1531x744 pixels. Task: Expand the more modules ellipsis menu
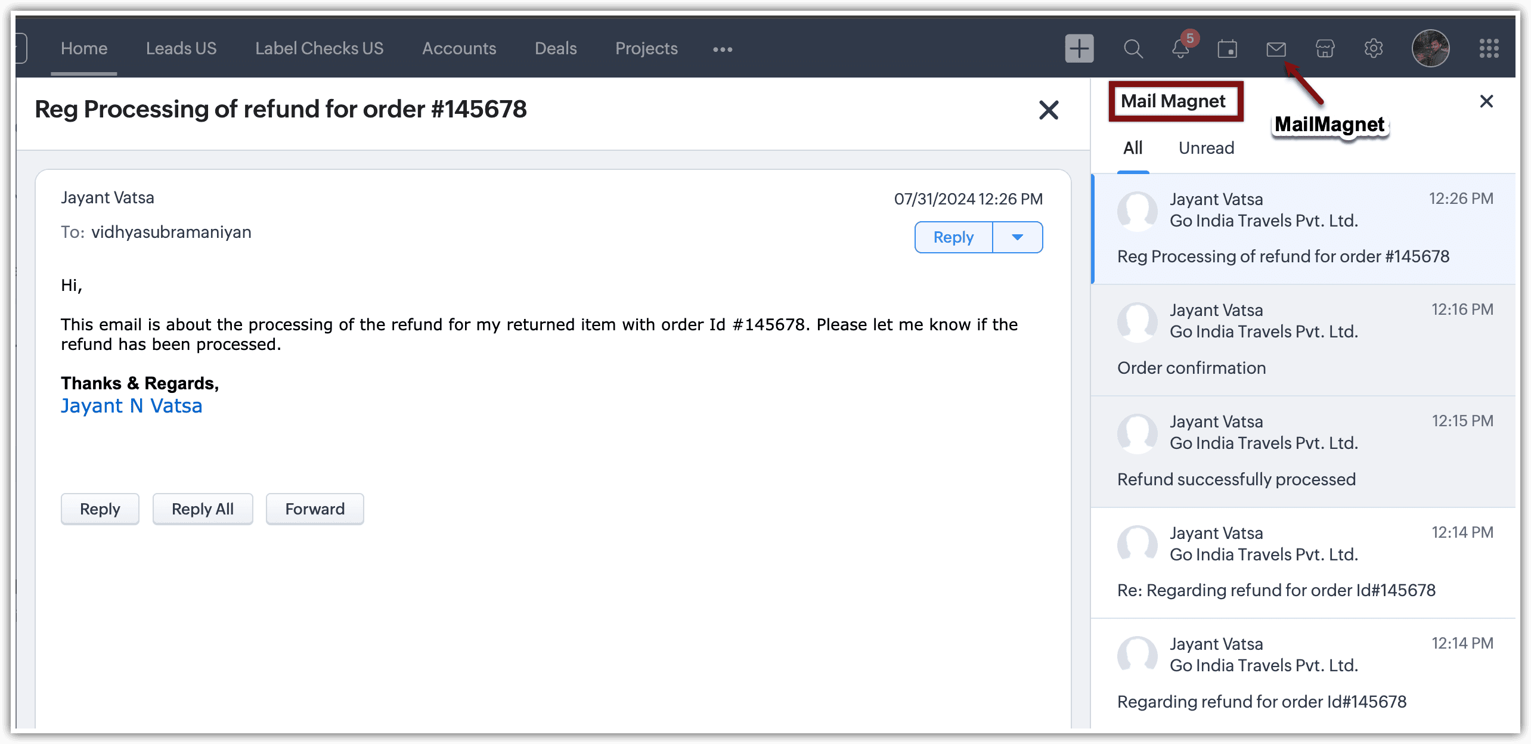[x=722, y=49]
